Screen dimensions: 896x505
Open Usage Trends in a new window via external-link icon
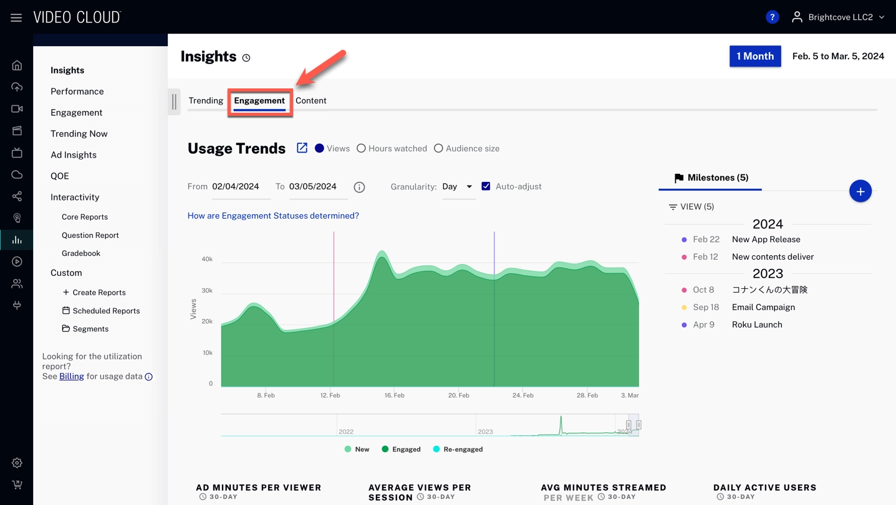pos(302,148)
